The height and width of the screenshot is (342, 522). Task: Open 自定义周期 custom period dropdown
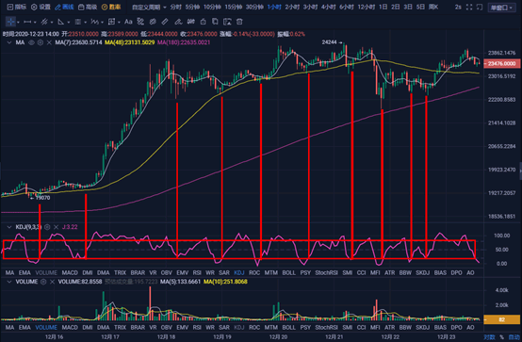click(149, 7)
